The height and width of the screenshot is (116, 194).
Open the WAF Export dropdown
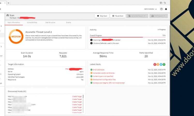(x=159, y=16)
